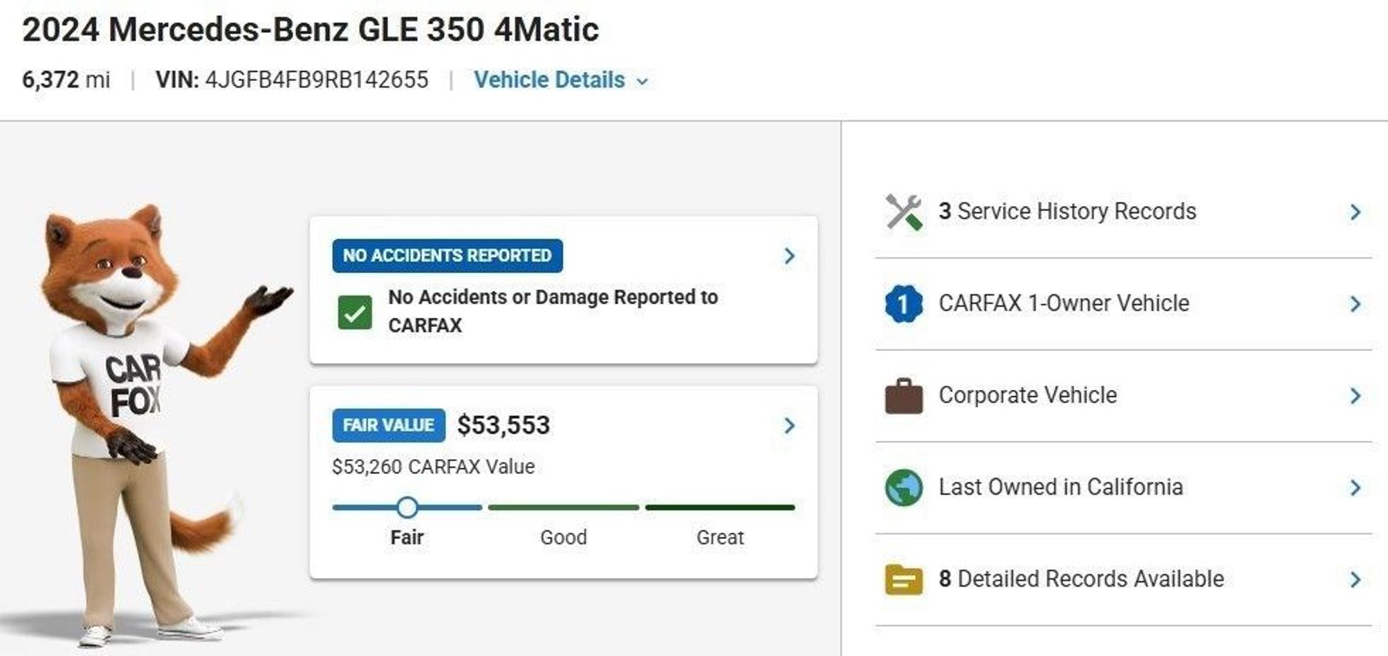The image size is (1388, 656).
Task: Click the Great segment of value slider
Action: click(x=720, y=507)
